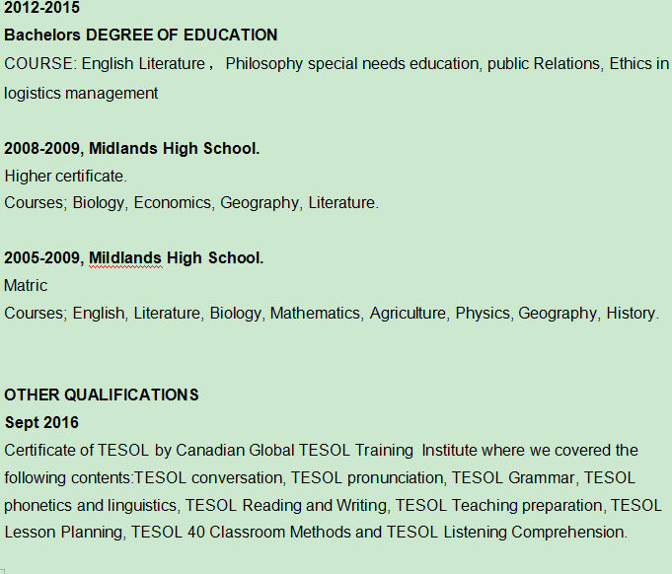Click the "Sept 2016" date line
The height and width of the screenshot is (574, 672).
41,423
